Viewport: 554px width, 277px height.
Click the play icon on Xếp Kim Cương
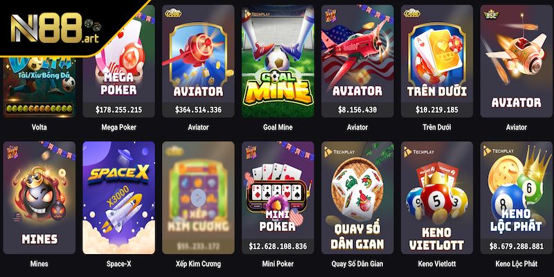pyautogui.click(x=198, y=198)
